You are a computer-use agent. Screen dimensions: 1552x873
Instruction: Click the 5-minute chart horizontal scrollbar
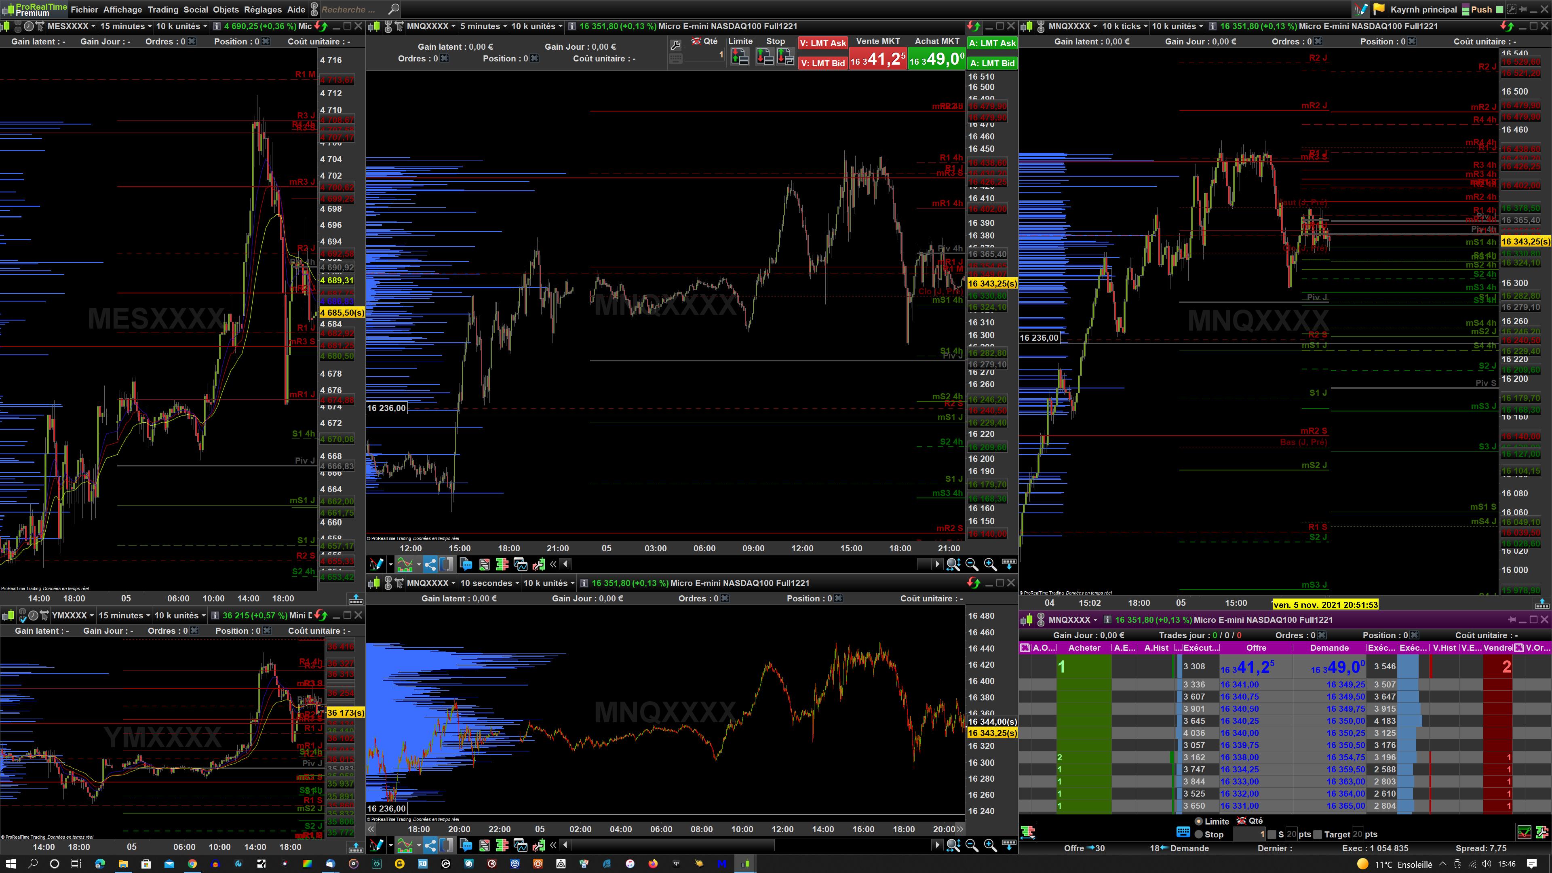tap(747, 565)
